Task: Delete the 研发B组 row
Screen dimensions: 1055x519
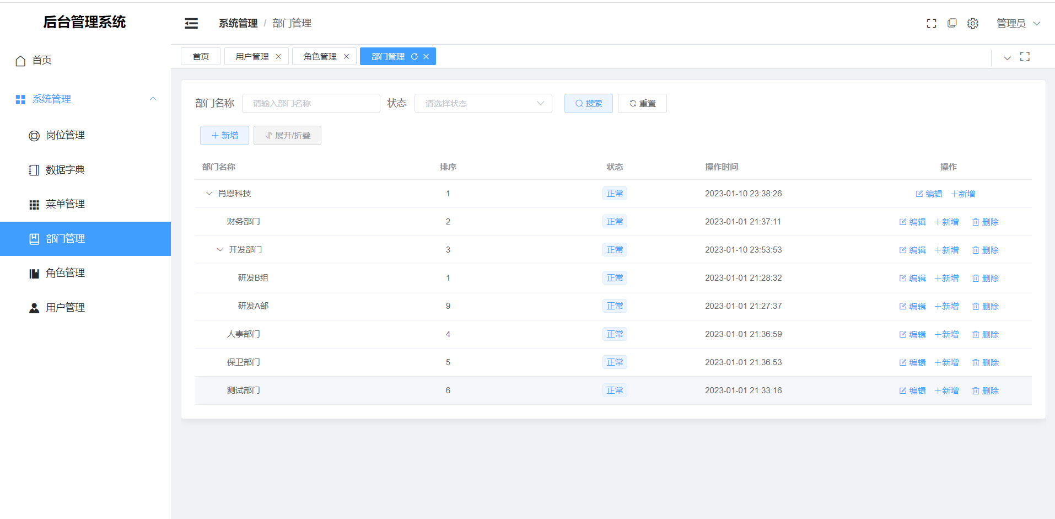Action: pos(985,278)
